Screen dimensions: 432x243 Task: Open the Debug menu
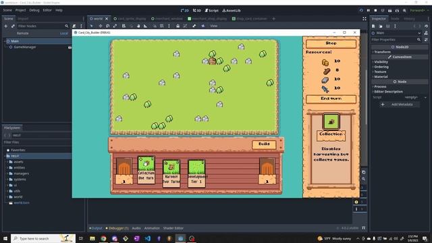34,10
